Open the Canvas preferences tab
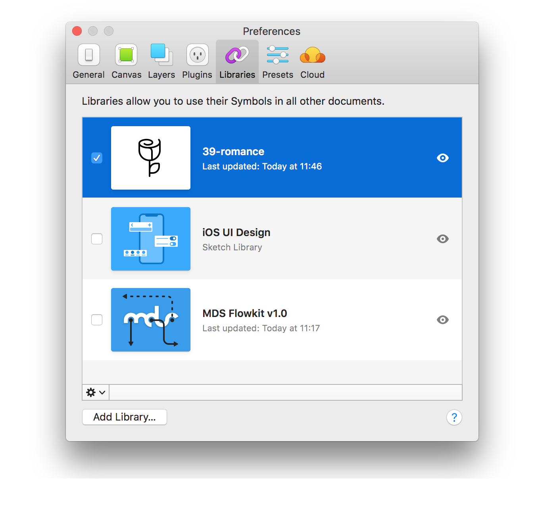The width and height of the screenshot is (538, 511). coord(126,62)
